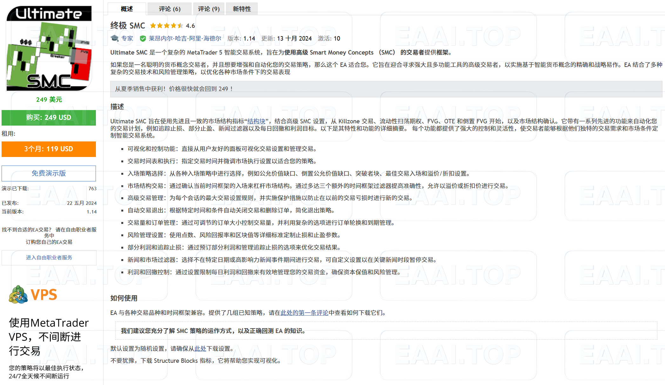Screen dimensions: 665x385
Task: Select the orange 3个月: 119 USD rental button
Action: pos(49,149)
